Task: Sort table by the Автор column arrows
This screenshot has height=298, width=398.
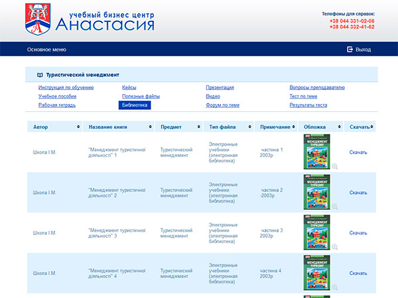Action: coord(78,127)
